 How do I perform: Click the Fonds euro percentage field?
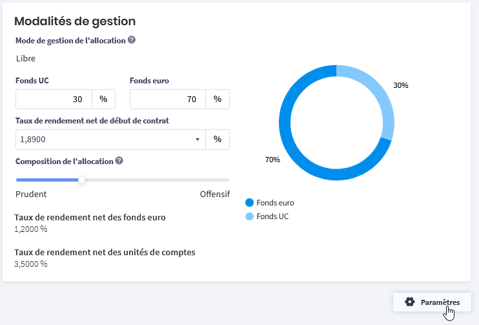pyautogui.click(x=168, y=99)
